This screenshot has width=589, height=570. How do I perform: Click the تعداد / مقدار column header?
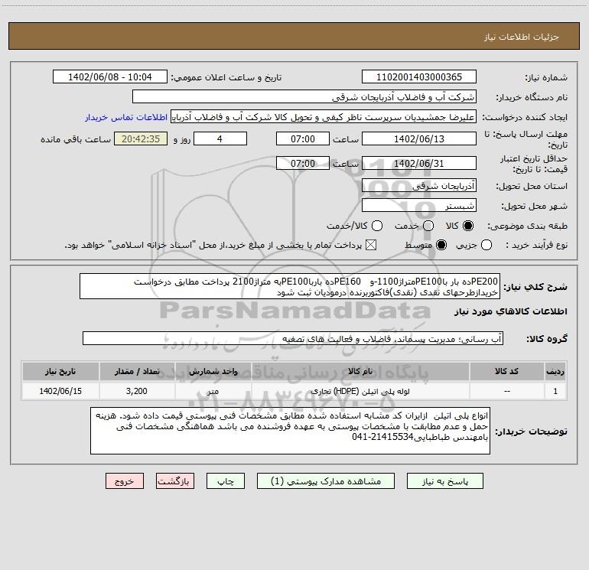(x=137, y=371)
